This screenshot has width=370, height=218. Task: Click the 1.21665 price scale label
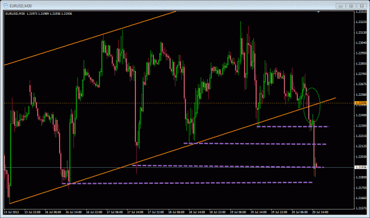click(x=361, y=198)
